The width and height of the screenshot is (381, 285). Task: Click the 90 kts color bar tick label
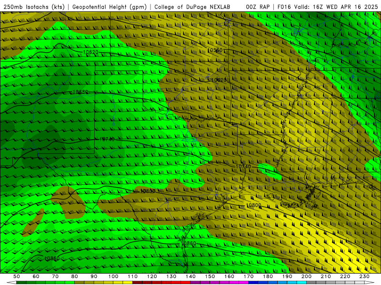[x=94, y=276]
